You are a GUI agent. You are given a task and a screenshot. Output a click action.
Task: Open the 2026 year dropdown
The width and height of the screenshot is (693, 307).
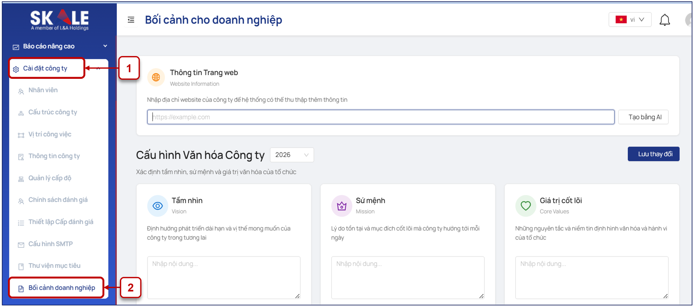coord(292,155)
